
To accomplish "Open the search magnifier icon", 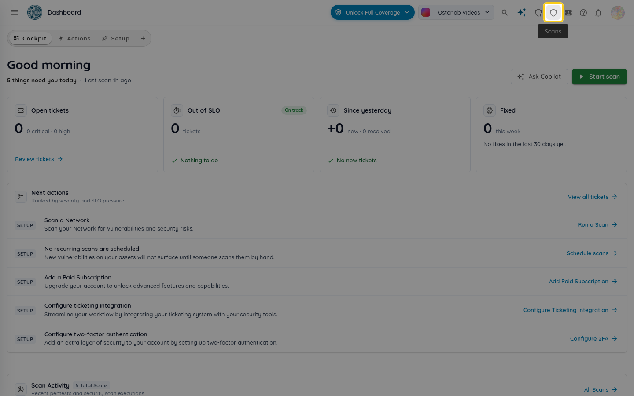I will click(505, 13).
